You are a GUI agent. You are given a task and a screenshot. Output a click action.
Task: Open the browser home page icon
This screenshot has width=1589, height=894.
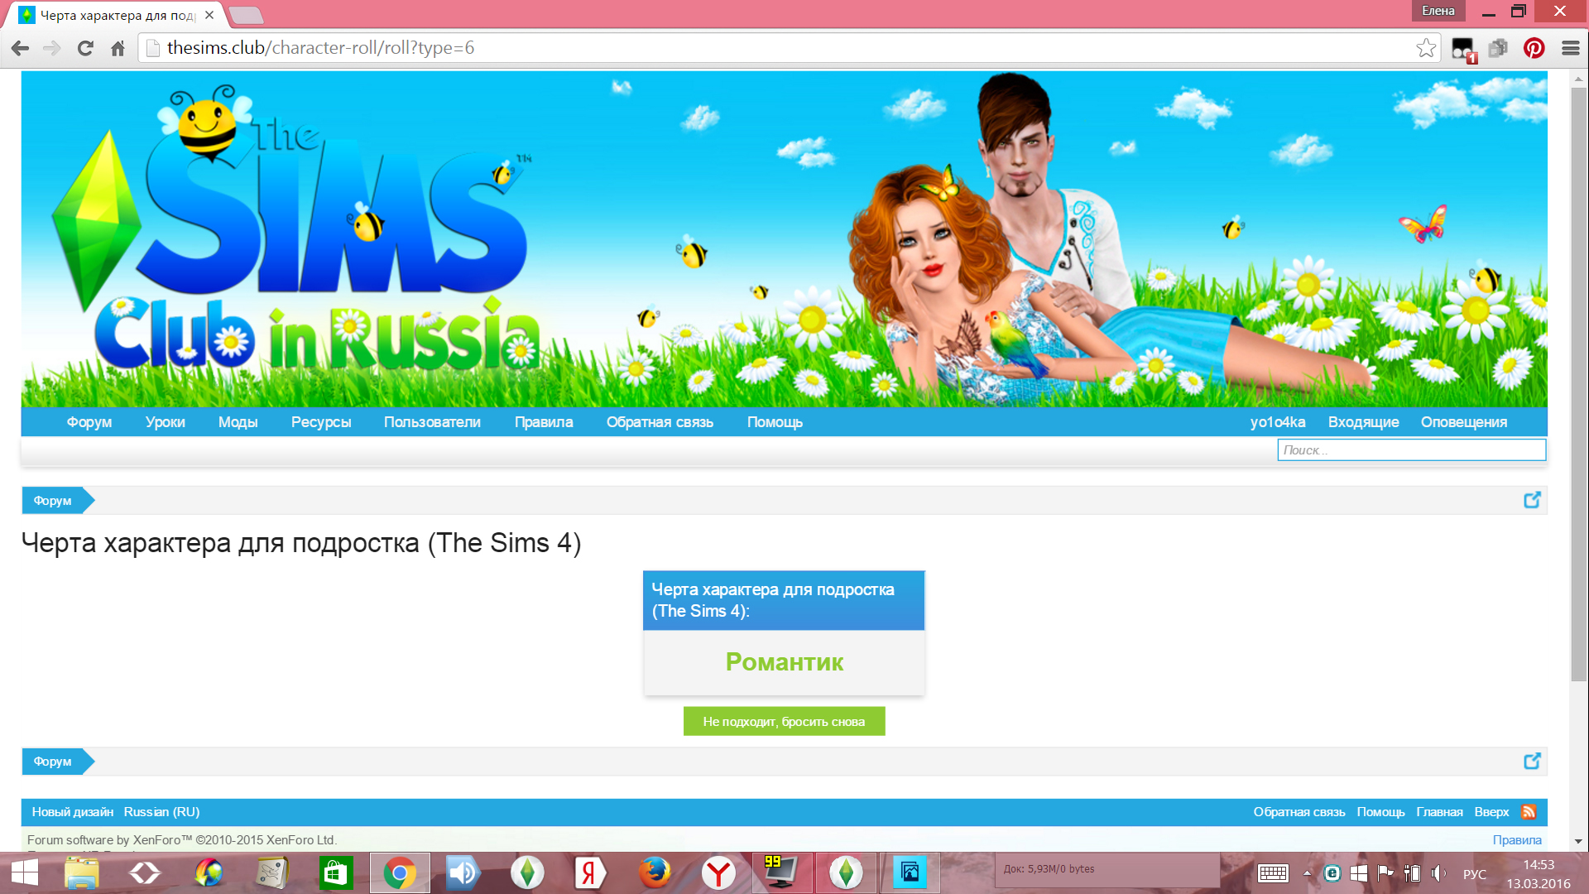(x=118, y=48)
